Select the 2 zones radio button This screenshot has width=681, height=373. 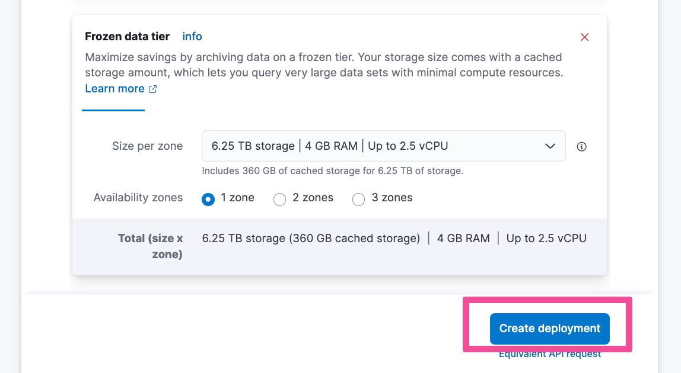tap(280, 199)
